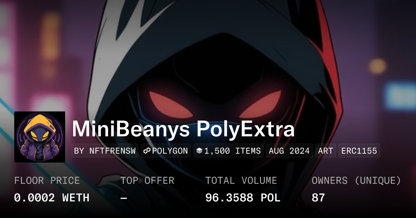416x218 pixels.
Task: Select the 0.0002 WETH floor value
Action: click(52, 198)
